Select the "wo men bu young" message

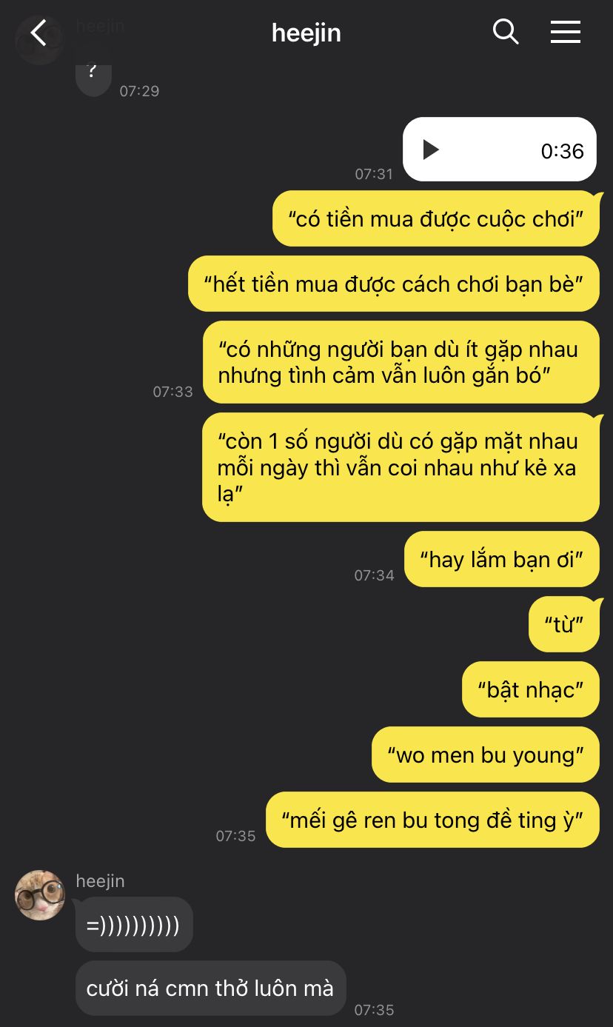point(485,755)
